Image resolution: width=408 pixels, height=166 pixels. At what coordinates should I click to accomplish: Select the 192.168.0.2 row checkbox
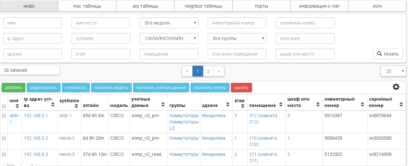tap(4, 138)
